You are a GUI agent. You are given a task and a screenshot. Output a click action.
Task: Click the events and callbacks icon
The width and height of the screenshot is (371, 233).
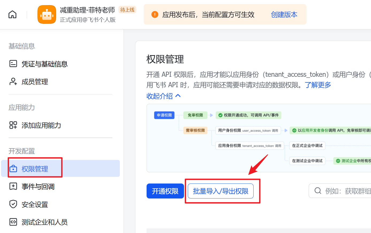click(x=13, y=186)
